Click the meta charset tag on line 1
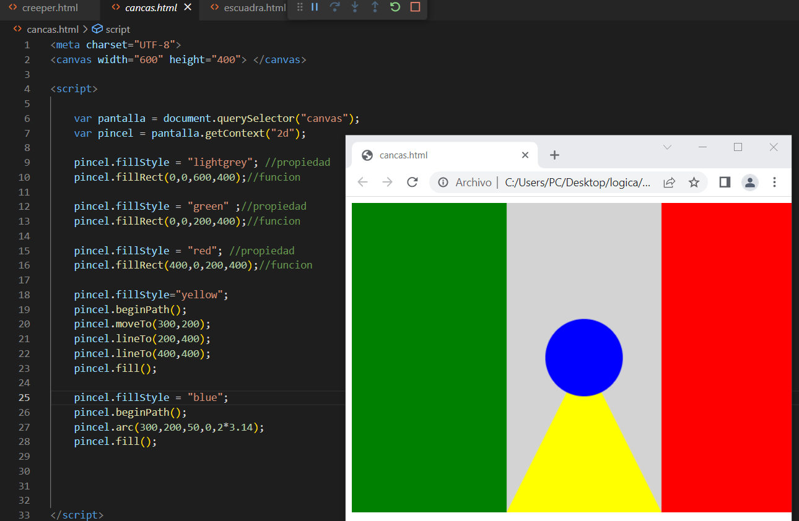The width and height of the screenshot is (799, 521). point(116,45)
